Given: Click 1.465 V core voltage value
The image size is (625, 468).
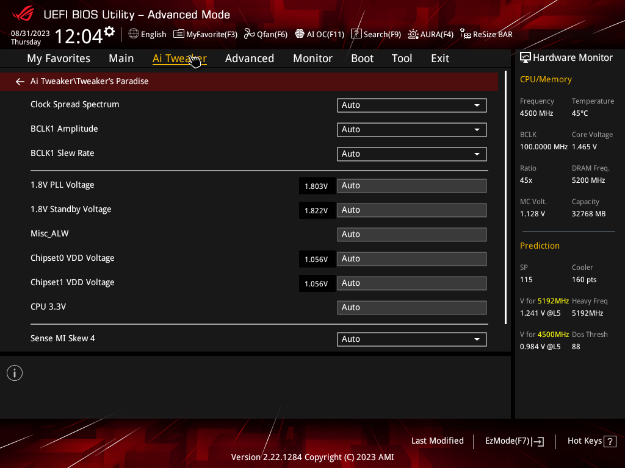Looking at the screenshot, I should (x=584, y=146).
